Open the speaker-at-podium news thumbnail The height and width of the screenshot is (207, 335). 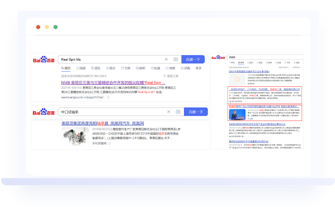[237, 115]
